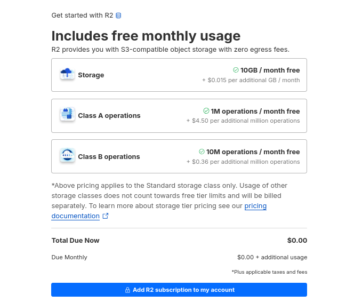
Task: Click the Class A operations icon
Action: pos(67,115)
